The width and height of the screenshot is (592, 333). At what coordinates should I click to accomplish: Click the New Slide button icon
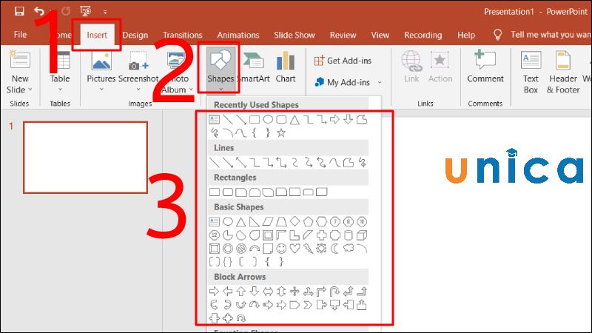click(20, 60)
